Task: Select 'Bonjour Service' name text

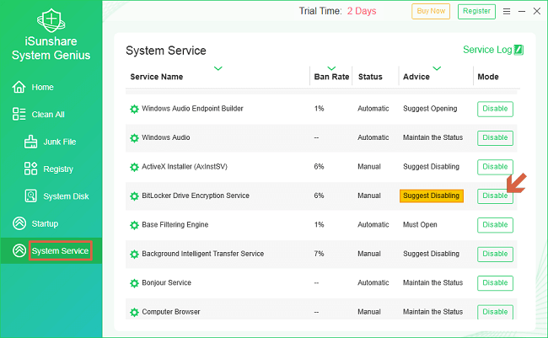Action: pyautogui.click(x=166, y=282)
